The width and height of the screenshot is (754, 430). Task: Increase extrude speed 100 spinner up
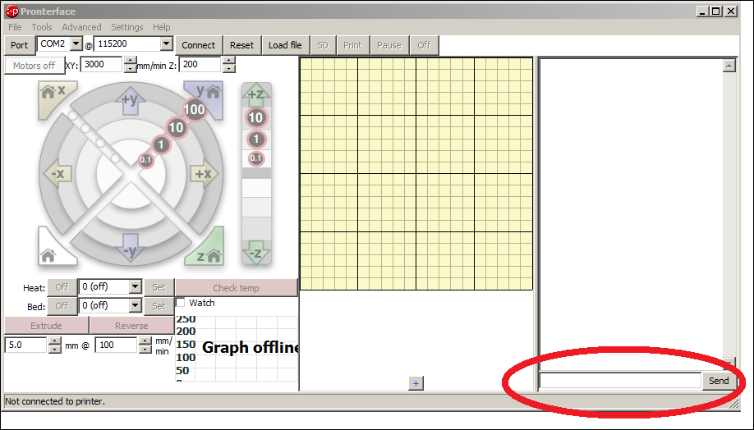pos(145,341)
